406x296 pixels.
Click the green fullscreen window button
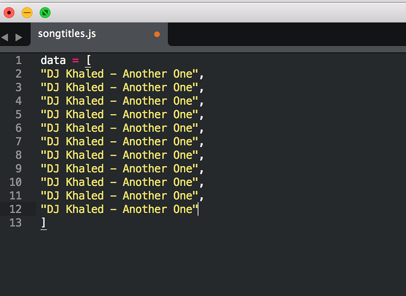coord(45,12)
